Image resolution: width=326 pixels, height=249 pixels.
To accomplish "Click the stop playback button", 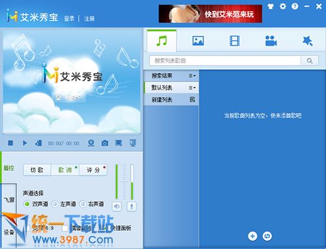I will pos(10,143).
